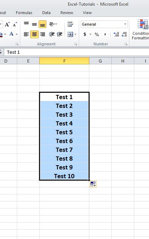
Task: Click the Wrap Text icon
Action: point(70,24)
